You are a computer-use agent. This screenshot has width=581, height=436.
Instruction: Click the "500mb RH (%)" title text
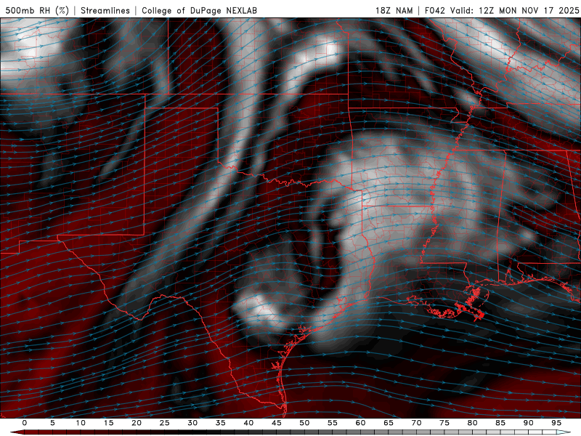pos(37,10)
